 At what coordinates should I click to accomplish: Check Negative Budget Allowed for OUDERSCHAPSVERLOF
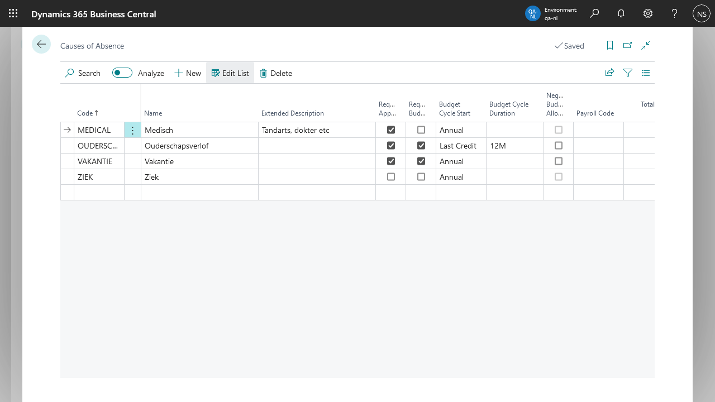coord(559,146)
